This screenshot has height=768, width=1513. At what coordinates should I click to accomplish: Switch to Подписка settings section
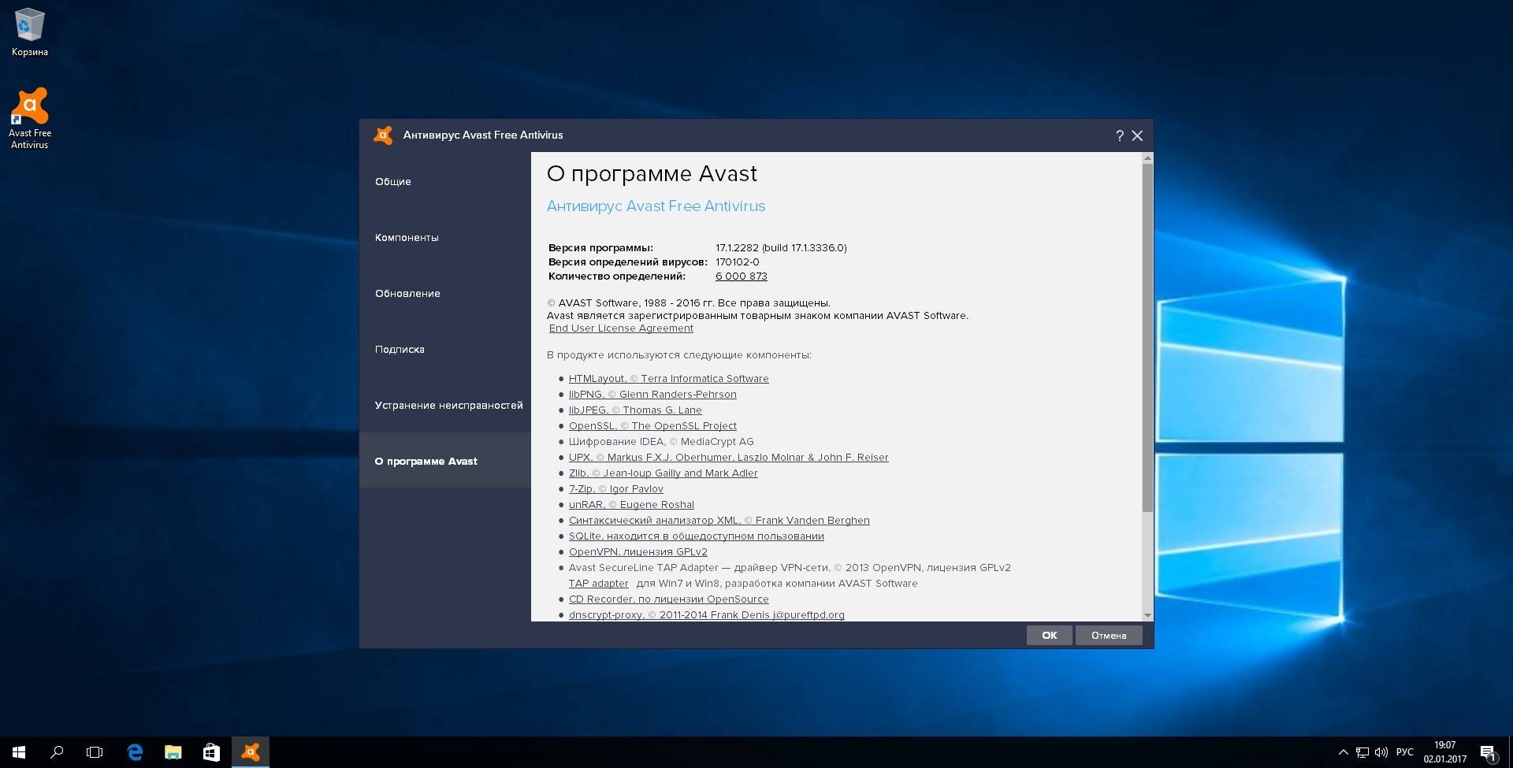click(x=445, y=349)
